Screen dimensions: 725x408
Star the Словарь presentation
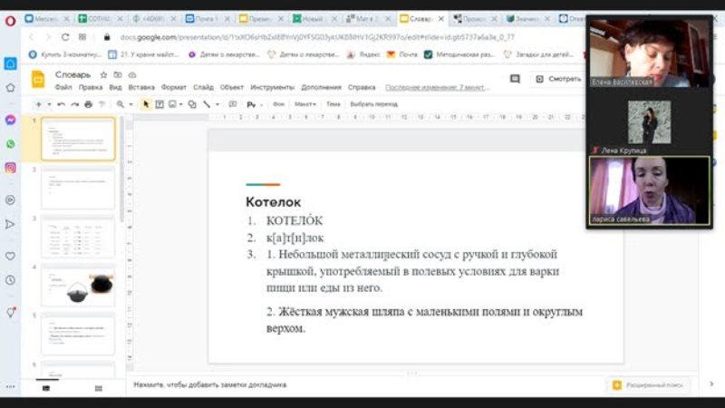103,75
